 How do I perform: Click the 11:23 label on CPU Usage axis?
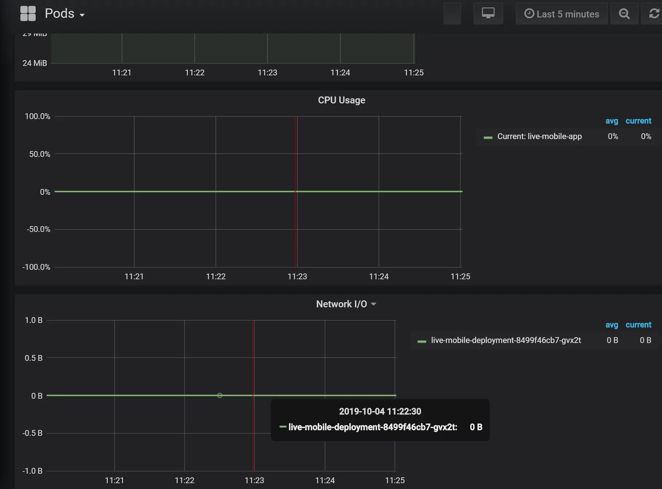297,277
